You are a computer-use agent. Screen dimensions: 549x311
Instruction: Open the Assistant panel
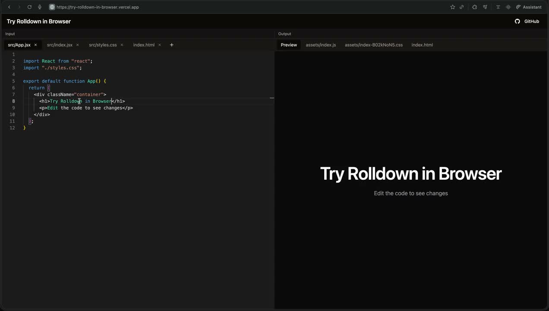tap(529, 7)
